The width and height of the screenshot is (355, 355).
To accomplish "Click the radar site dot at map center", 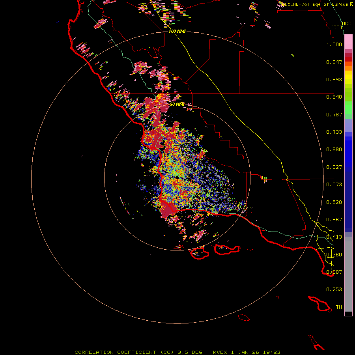I will coord(177,178).
